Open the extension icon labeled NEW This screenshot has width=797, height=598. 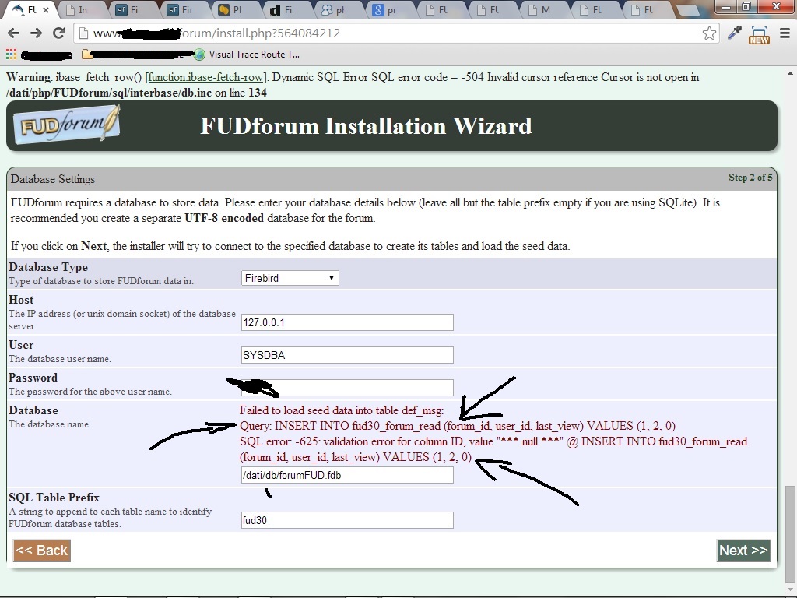(x=759, y=34)
